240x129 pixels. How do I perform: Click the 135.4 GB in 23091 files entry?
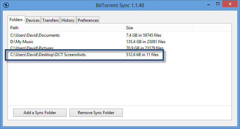click(146, 42)
